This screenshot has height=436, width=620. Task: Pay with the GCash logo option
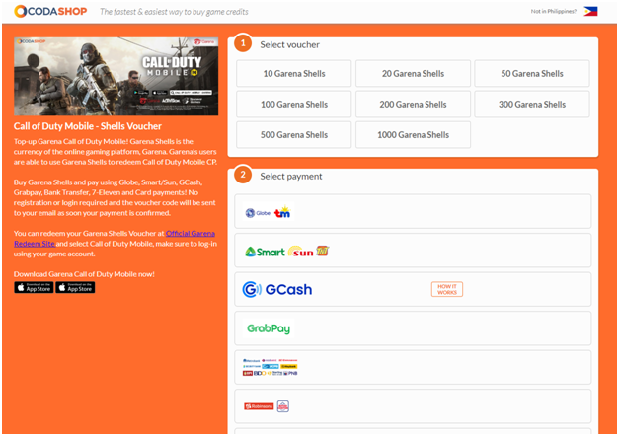277,289
